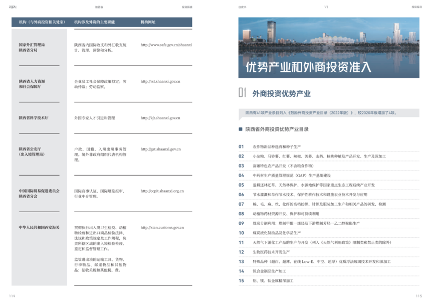Click catalog row 11 on natural gas chemicals

329,242
